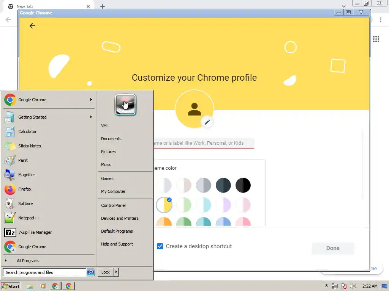Open the media player taskbar icon

tap(43, 286)
